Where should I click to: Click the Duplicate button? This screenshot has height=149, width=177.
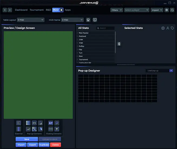(44, 145)
